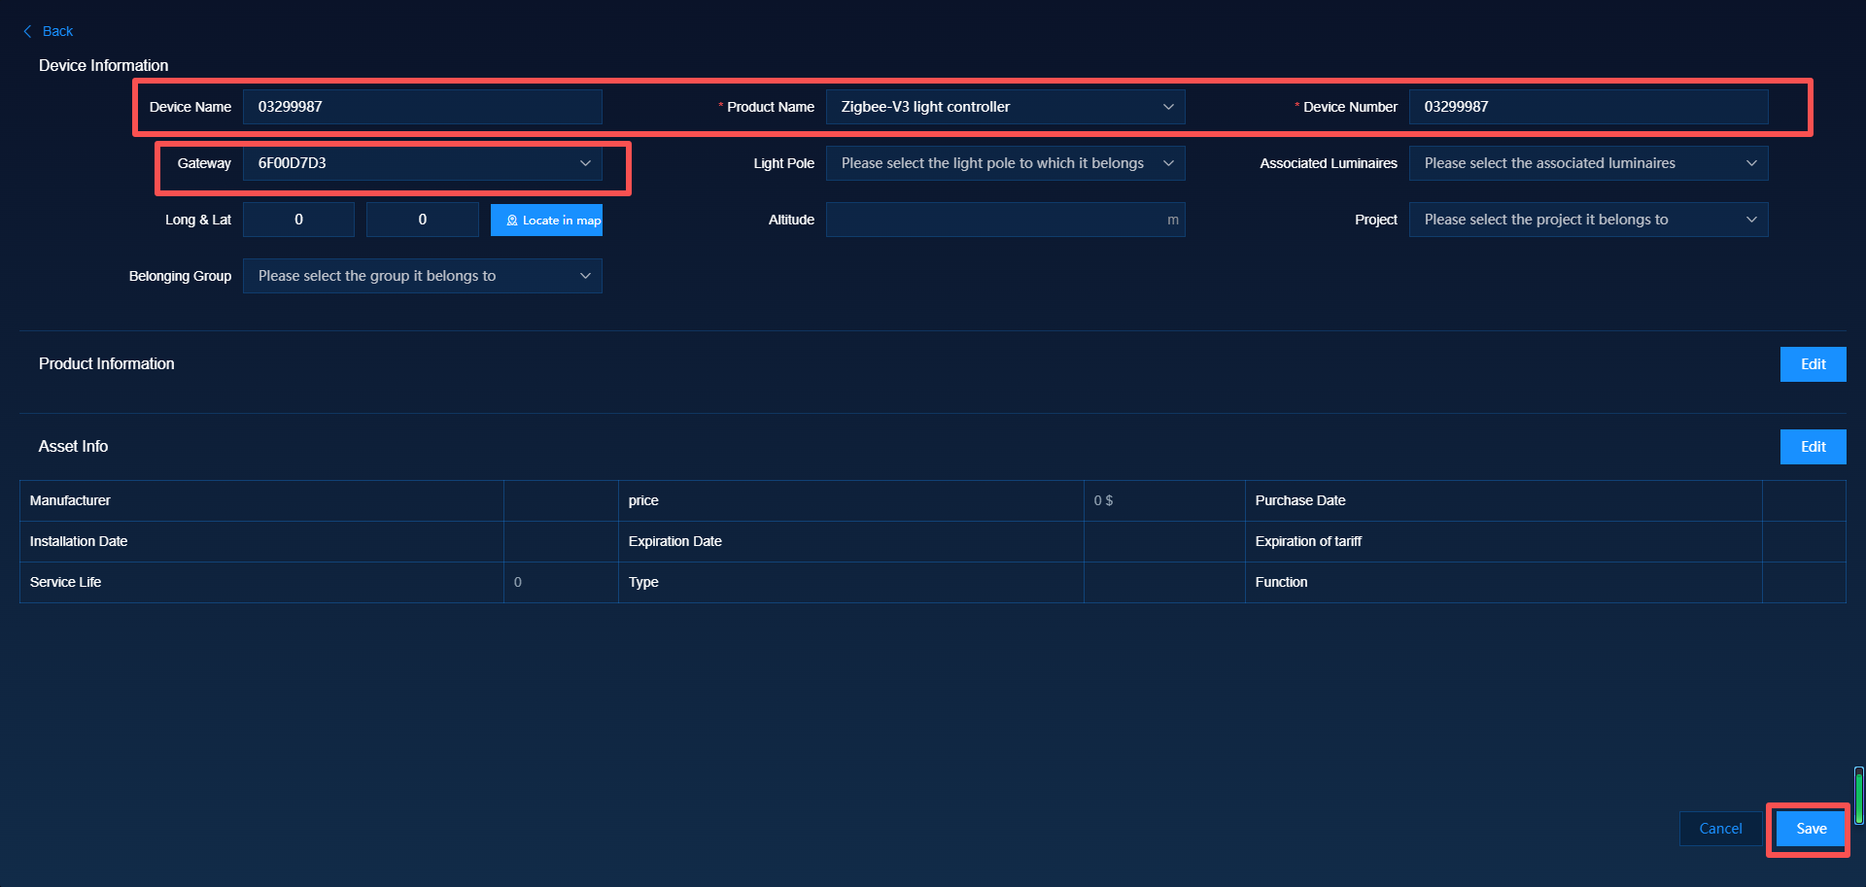Viewport: 1866px width, 887px height.
Task: Focus the latitude input field
Action: pyautogui.click(x=422, y=220)
